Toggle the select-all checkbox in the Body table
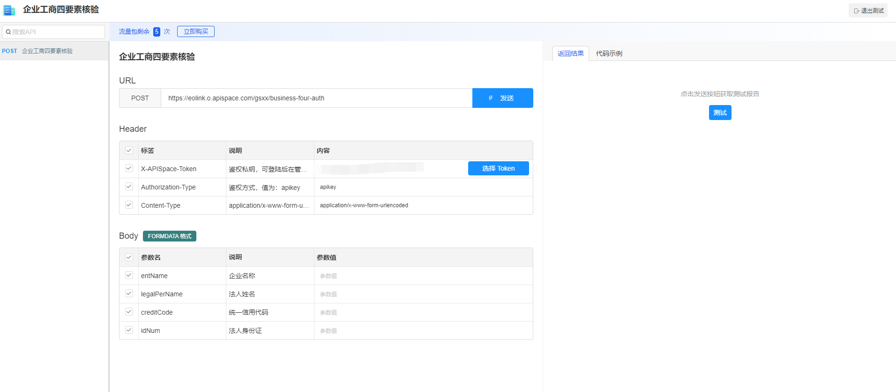Image resolution: width=896 pixels, height=392 pixels. [129, 257]
